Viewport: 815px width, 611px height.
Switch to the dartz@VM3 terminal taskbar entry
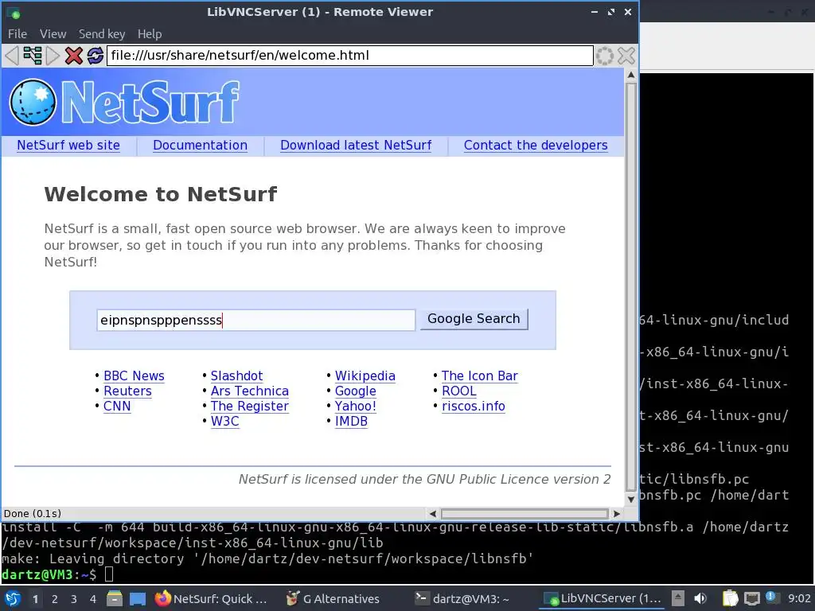pyautogui.click(x=462, y=598)
